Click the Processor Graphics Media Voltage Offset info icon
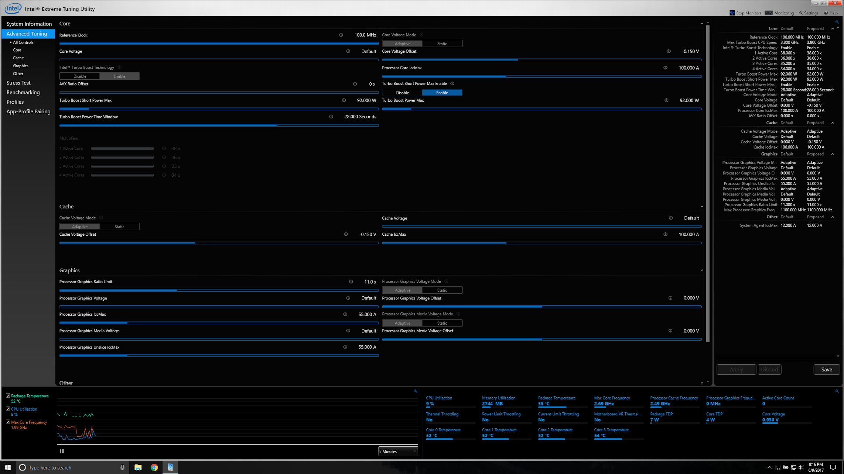The height and width of the screenshot is (474, 844). click(670, 331)
